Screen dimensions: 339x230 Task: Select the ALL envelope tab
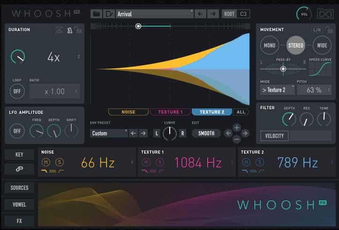pos(241,112)
